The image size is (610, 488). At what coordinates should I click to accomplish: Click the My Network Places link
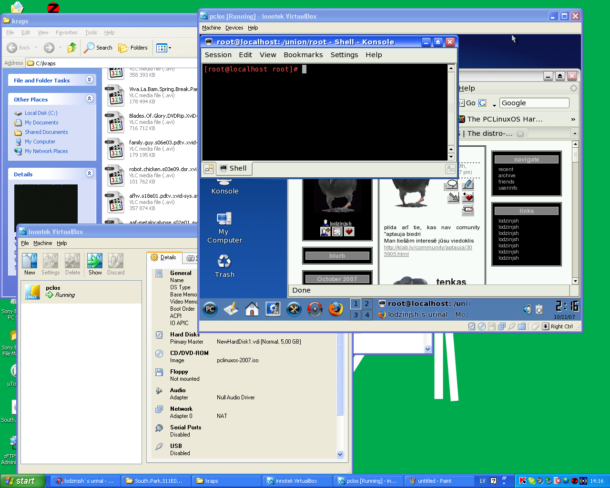(x=46, y=151)
